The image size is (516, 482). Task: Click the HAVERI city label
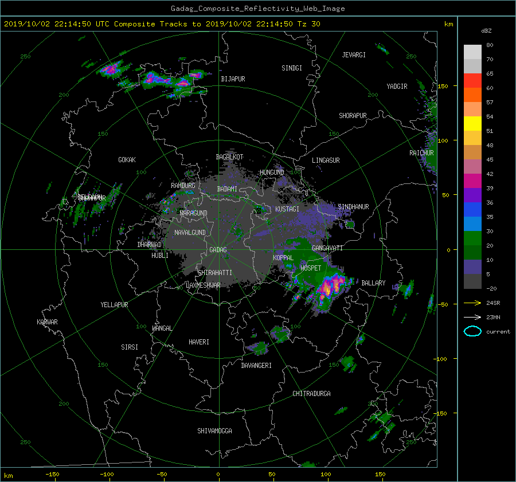(x=199, y=342)
